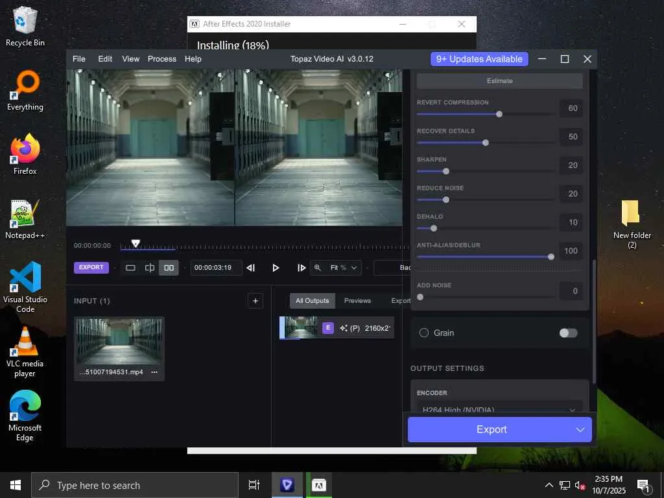The image size is (664, 498).
Task: Open the VLC media player desktop icon
Action: [x=25, y=352]
